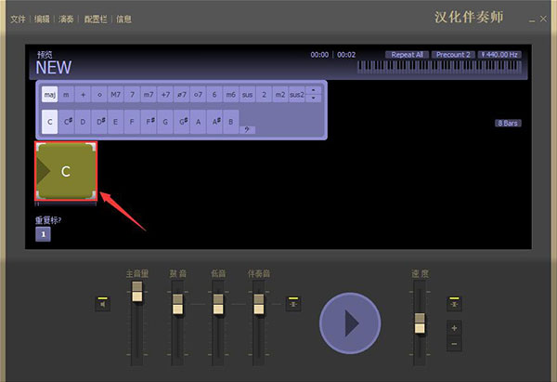Select root note G#
This screenshot has height=382, width=557.
[182, 122]
